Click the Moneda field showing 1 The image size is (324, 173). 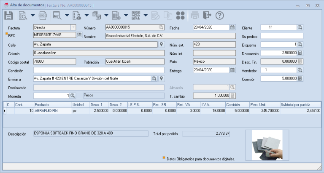51,96
